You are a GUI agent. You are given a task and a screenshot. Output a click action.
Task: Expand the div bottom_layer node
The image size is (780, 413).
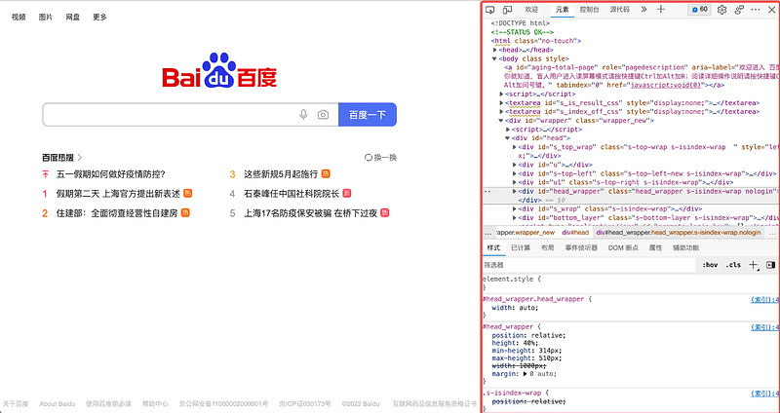pos(515,217)
